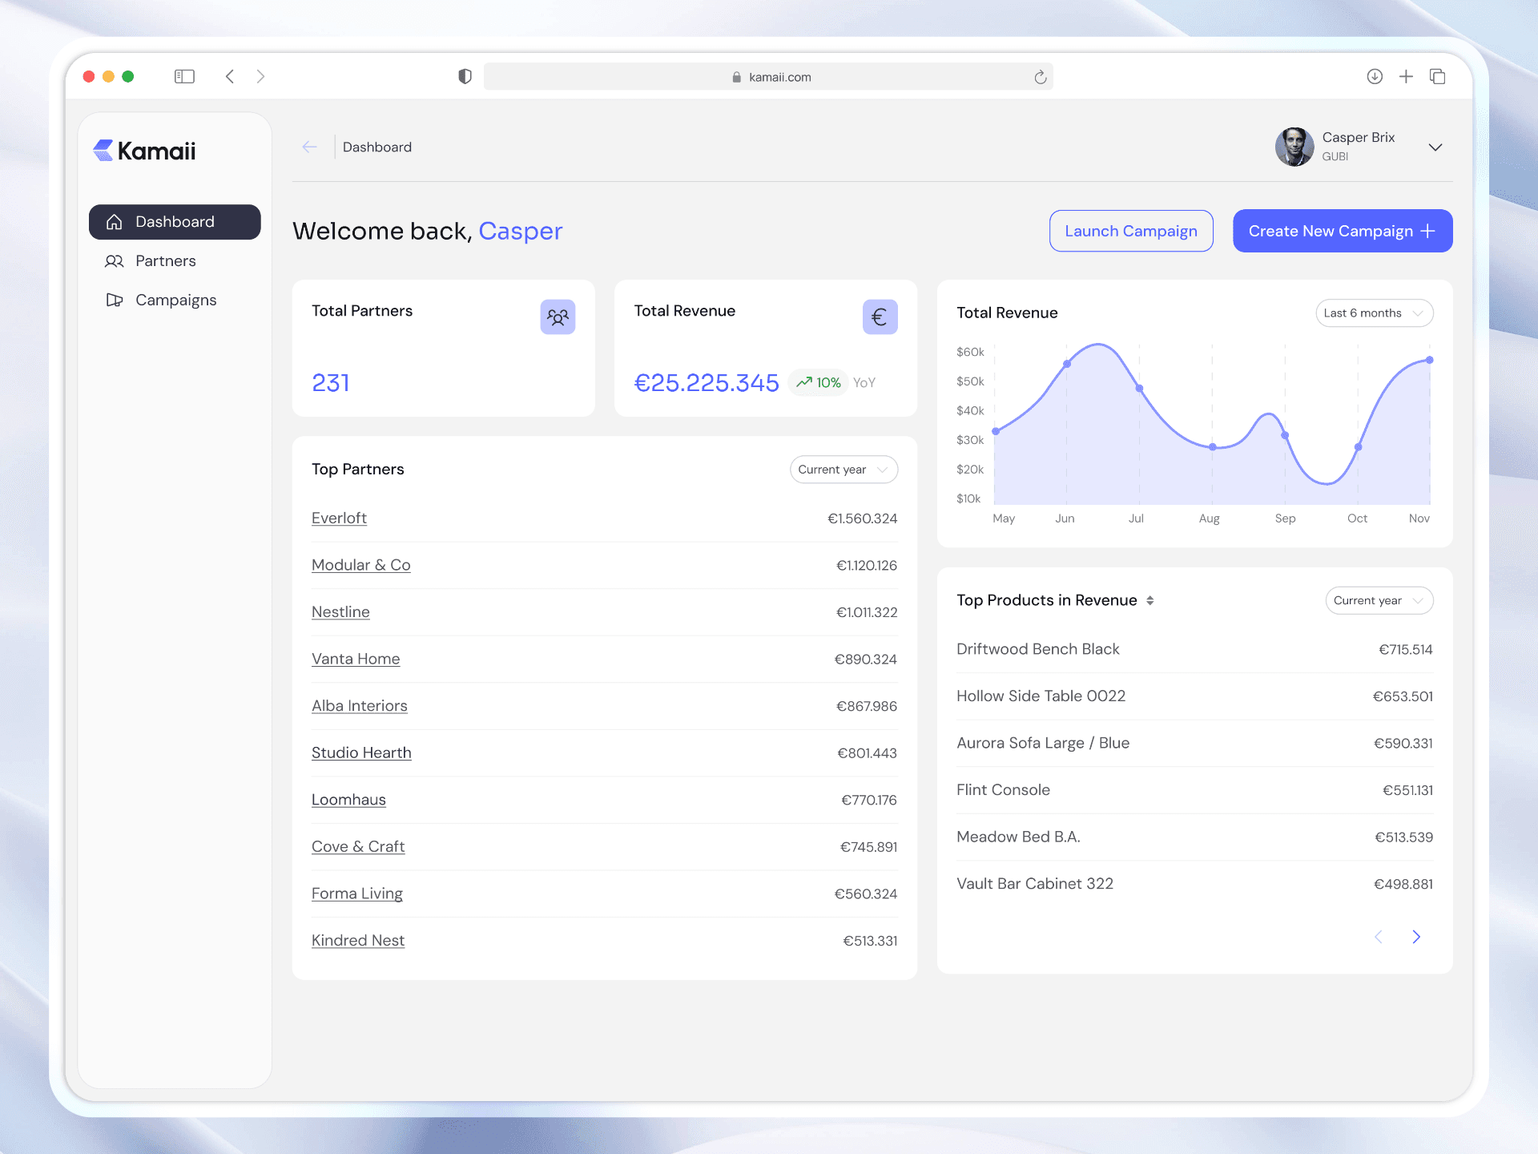Screen dimensions: 1538x1154
Task: Click the back arrow beside Dashboard breadcrumb
Action: click(310, 147)
